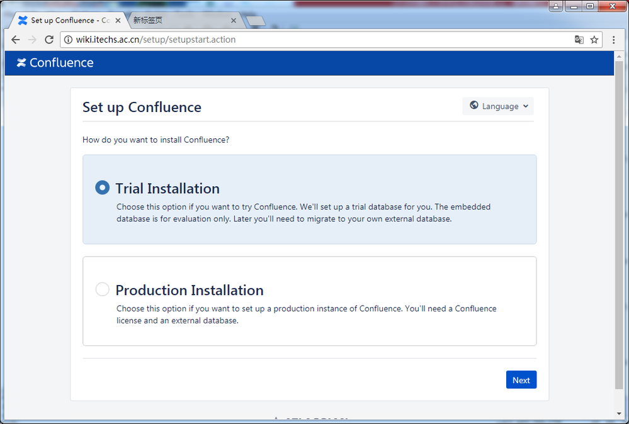Click the globe icon next to Language
The image size is (629, 424).
pos(473,105)
